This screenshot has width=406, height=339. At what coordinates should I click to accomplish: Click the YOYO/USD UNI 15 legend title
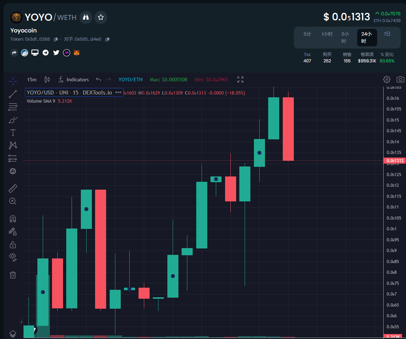click(69, 93)
